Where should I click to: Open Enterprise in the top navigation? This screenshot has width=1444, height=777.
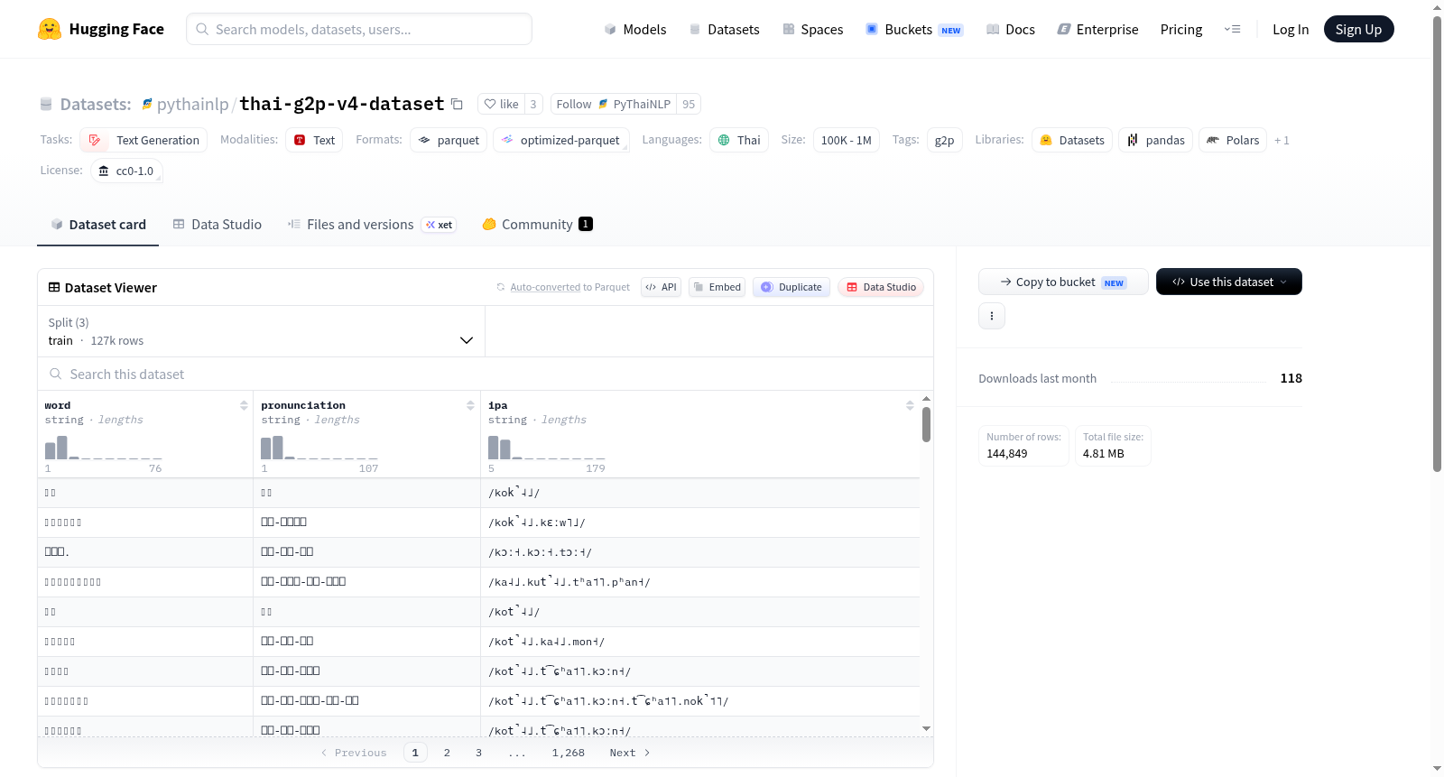1097,29
